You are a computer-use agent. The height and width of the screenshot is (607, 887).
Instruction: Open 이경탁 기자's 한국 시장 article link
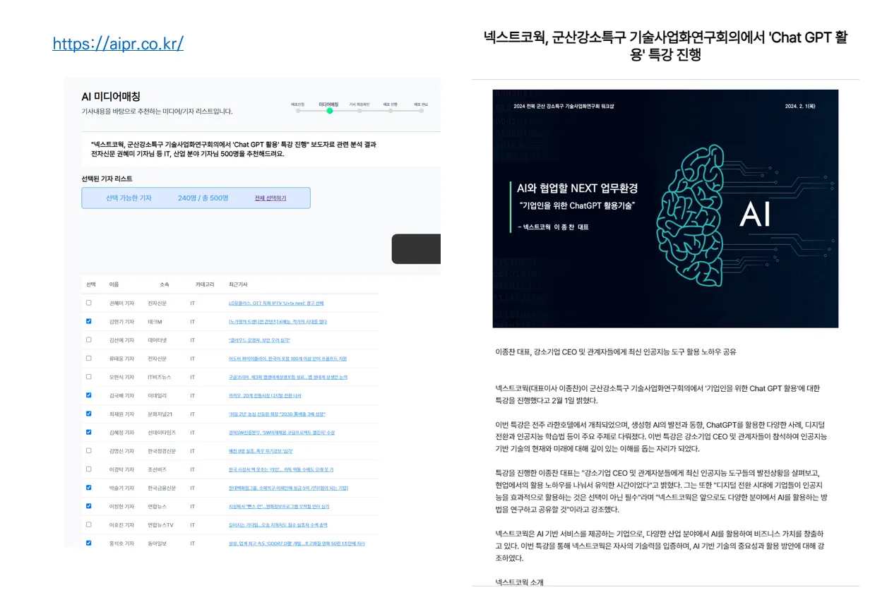[281, 469]
